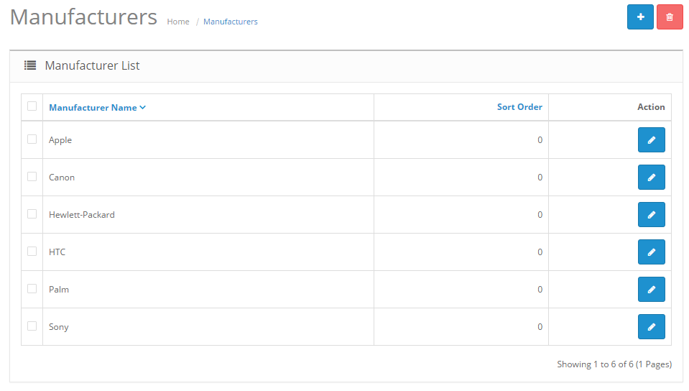Enable the checkbox for Sony
This screenshot has width=689, height=391.
pyautogui.click(x=32, y=326)
